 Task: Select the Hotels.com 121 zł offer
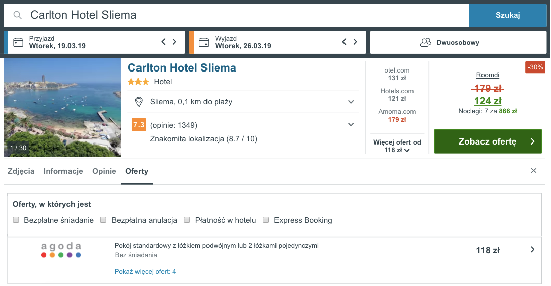397,95
